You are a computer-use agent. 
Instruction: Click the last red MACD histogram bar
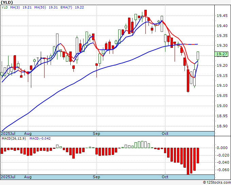click(x=198, y=156)
